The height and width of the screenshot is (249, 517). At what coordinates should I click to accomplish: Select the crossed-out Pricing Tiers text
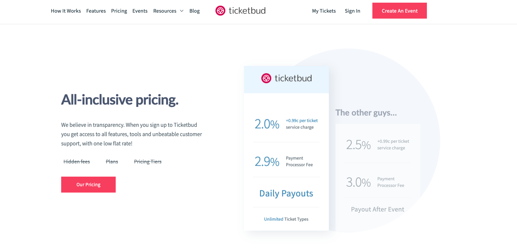(x=147, y=161)
